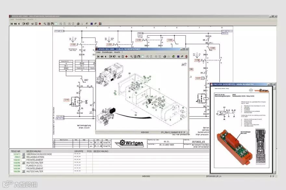Open Einstellungen menu in BEDIENEINHEIT window

point(107,52)
